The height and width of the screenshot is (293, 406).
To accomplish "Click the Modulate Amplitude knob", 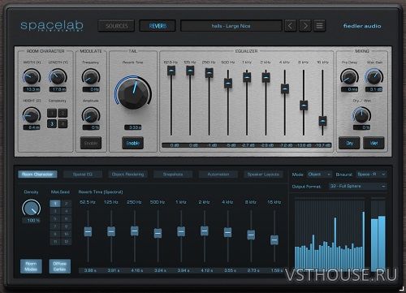I will click(x=91, y=115).
